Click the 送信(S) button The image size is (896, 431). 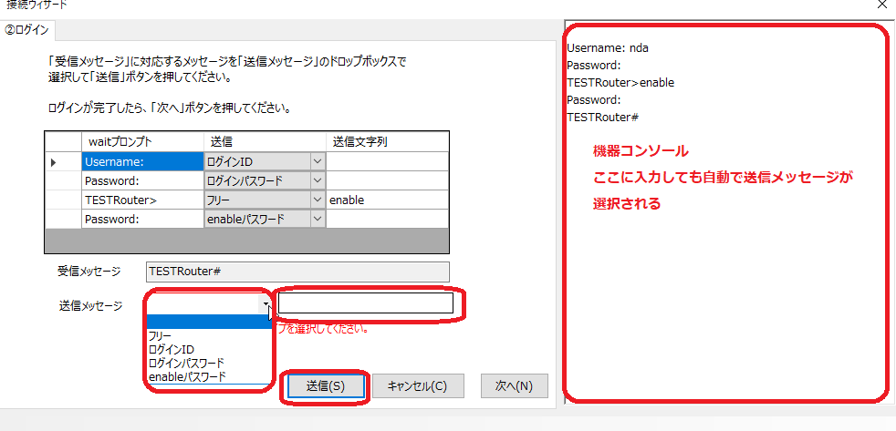[327, 385]
